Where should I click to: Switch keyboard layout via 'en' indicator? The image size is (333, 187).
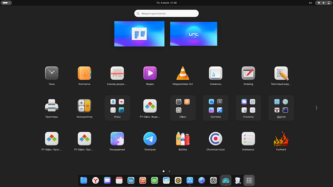[x=311, y=3]
